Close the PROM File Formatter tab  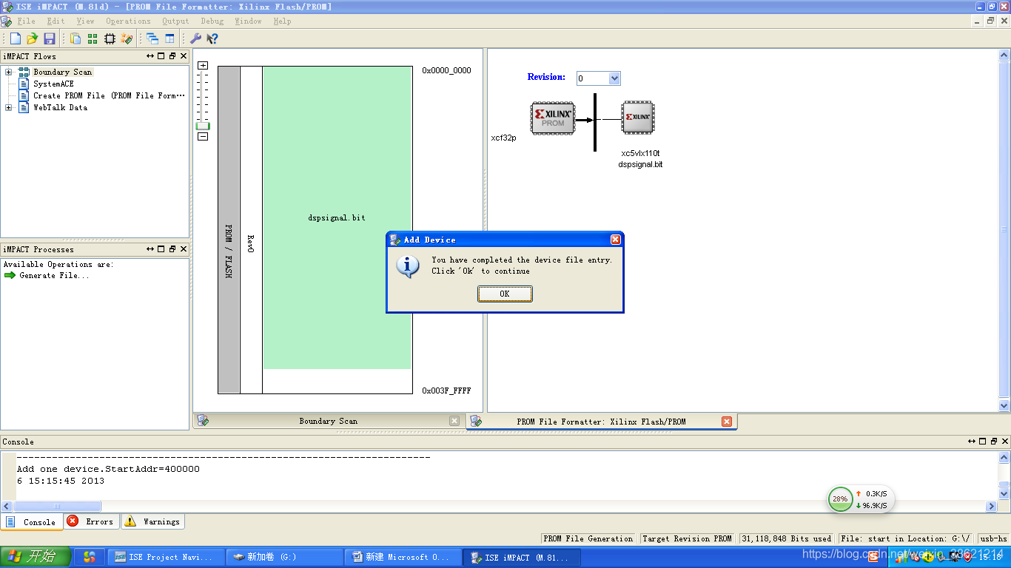[727, 422]
